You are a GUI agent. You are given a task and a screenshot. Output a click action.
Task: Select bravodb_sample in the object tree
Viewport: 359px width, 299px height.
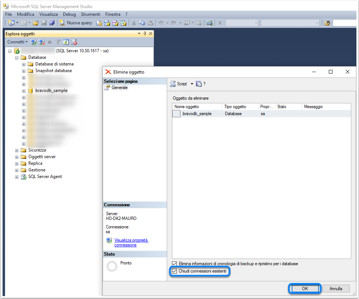[52, 90]
